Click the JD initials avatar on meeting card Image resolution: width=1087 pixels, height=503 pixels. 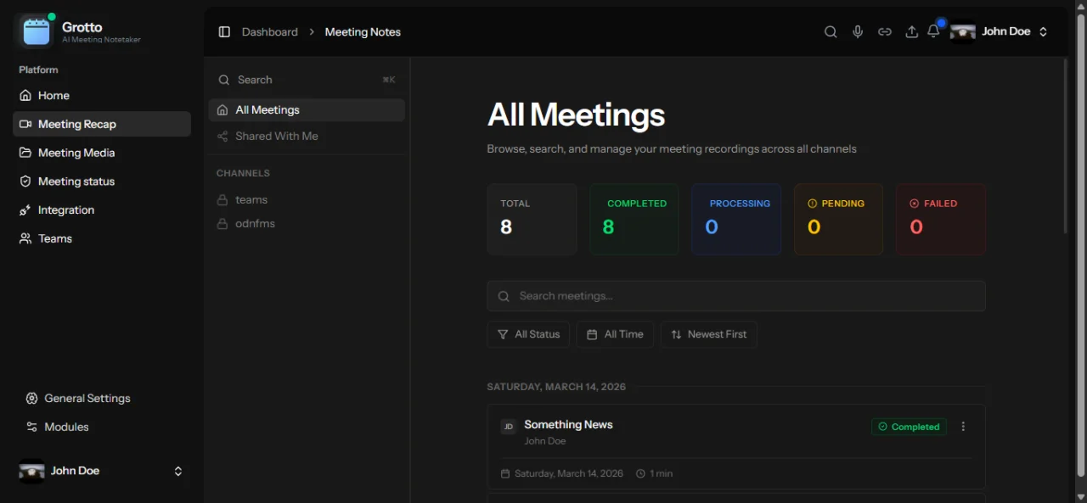tap(508, 427)
